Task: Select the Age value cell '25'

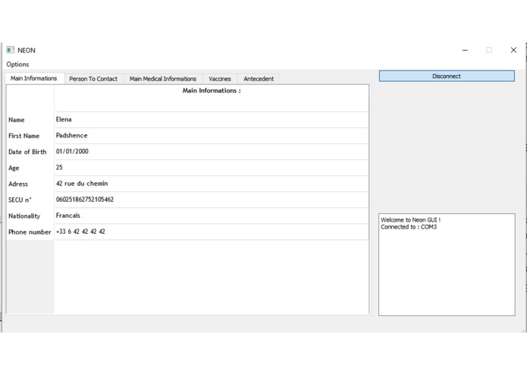Action: coord(212,168)
